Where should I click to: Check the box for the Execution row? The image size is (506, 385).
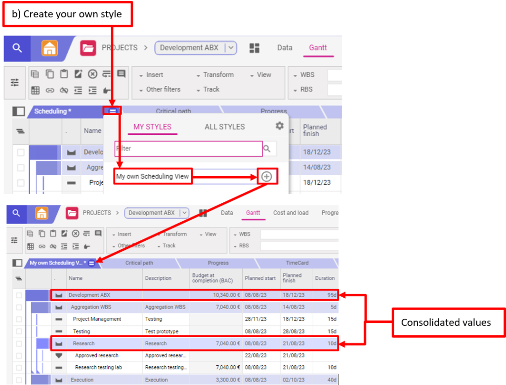[x=19, y=380]
